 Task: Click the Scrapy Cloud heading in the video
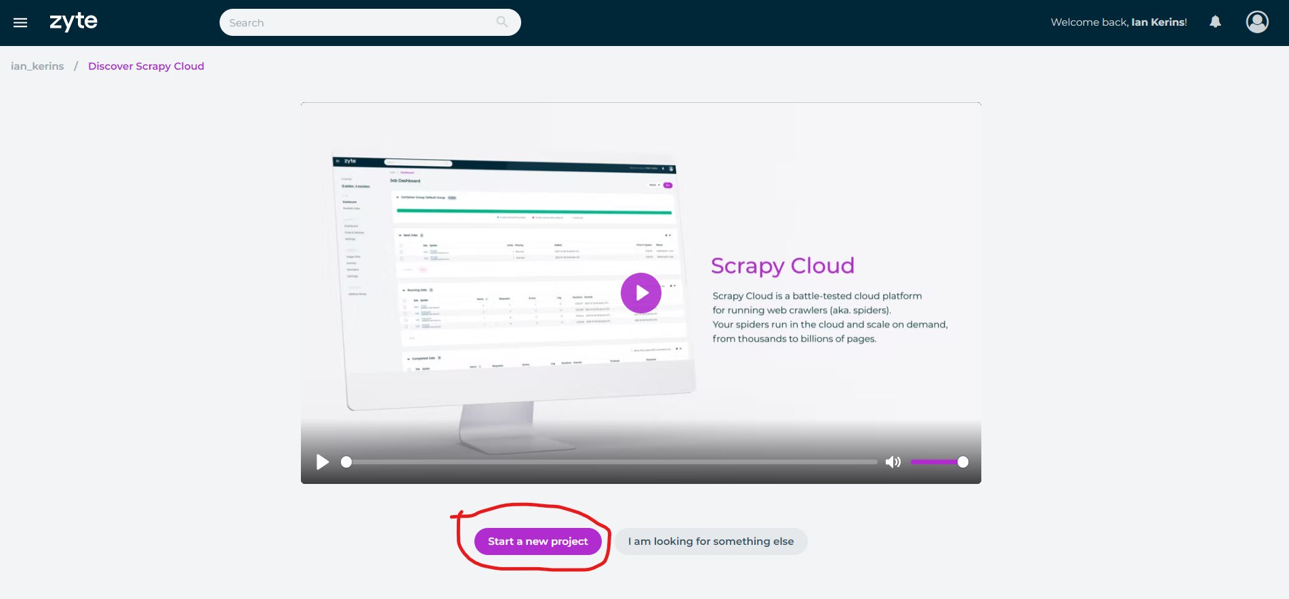click(x=782, y=265)
